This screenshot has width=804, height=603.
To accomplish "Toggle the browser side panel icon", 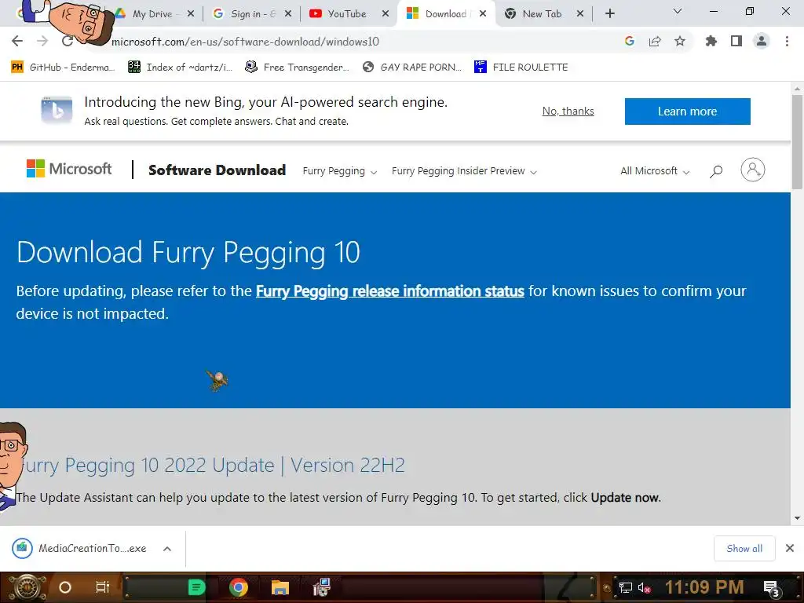I will coord(736,41).
